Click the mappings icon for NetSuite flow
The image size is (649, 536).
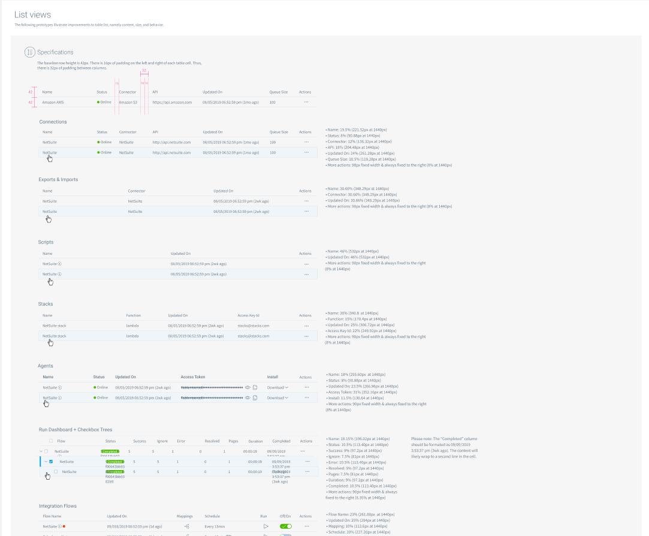point(186,526)
